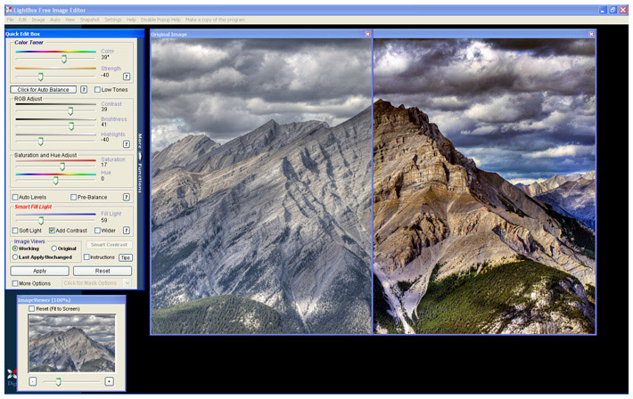Expand More Options checkbox section
The width and height of the screenshot is (633, 399).
(15, 283)
